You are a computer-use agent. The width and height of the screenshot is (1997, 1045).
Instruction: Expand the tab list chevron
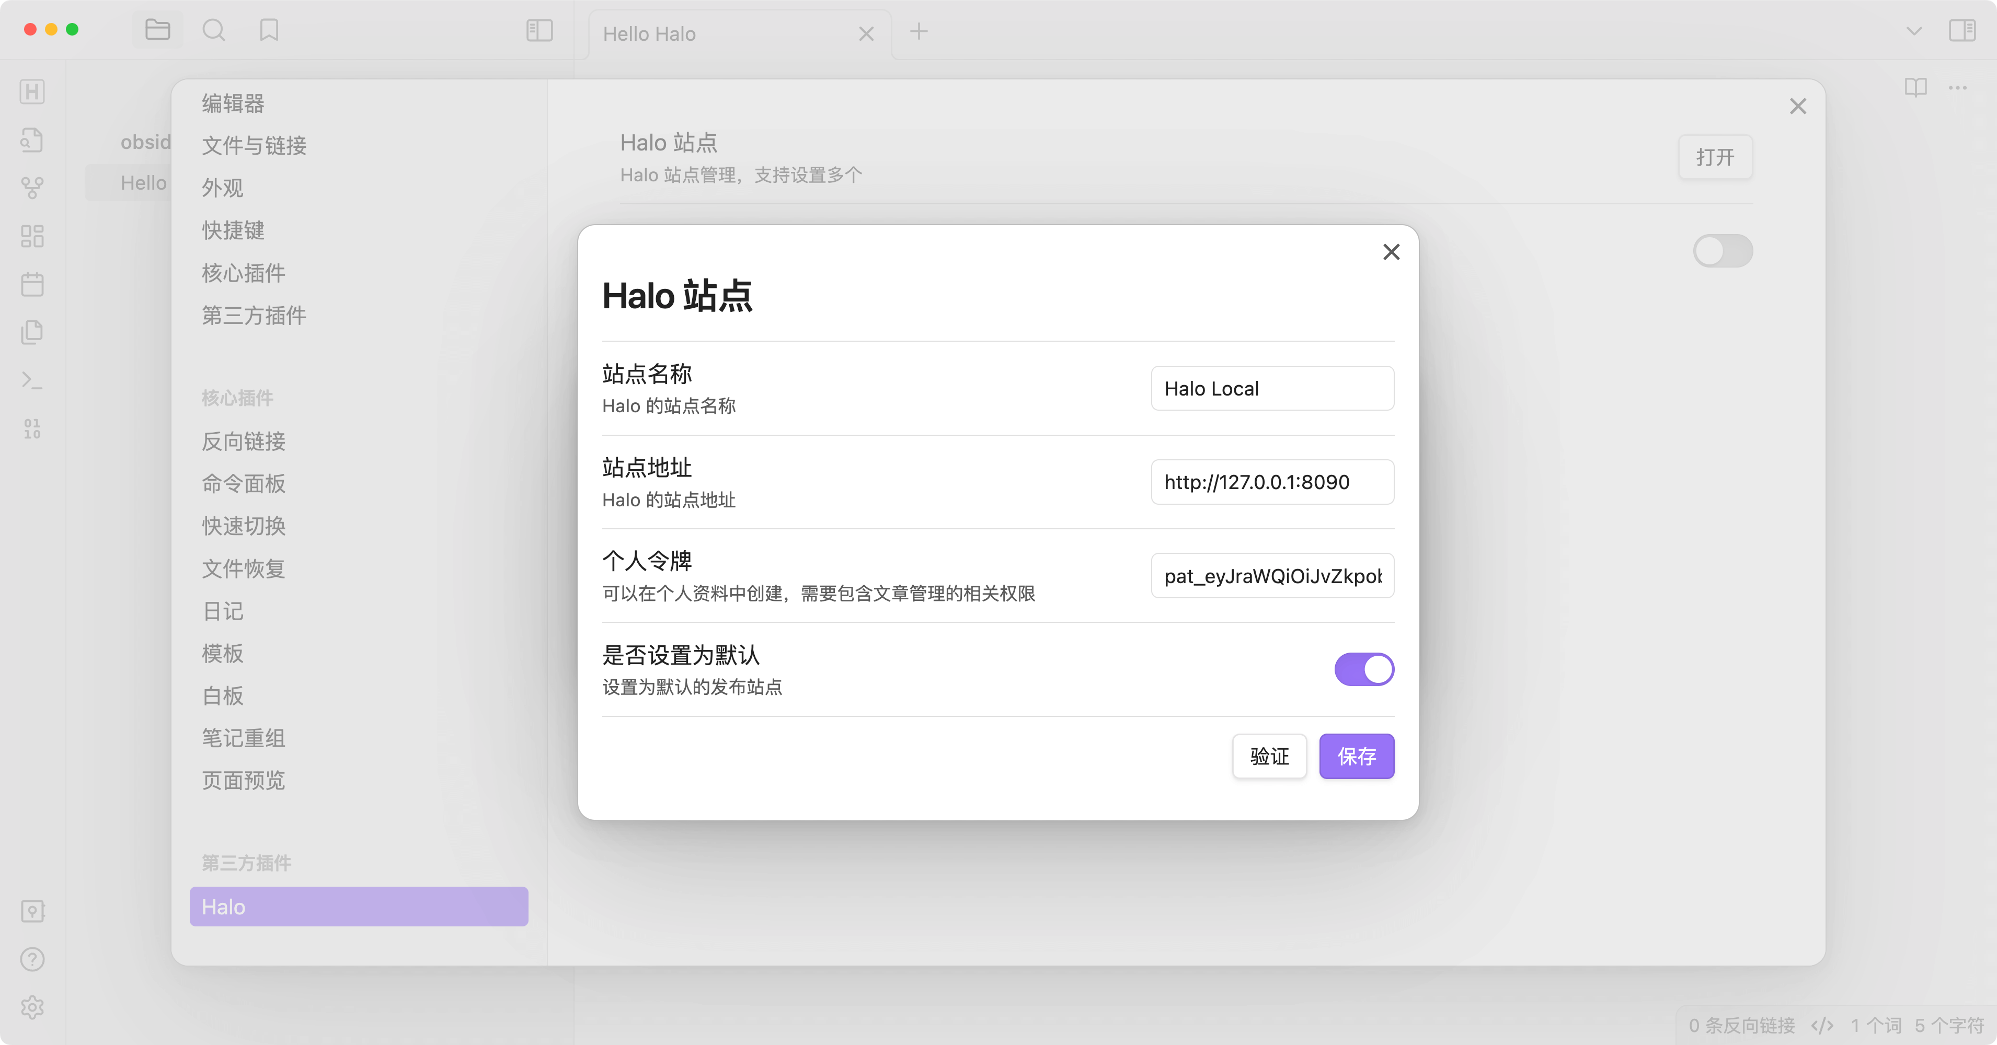[x=1914, y=31]
